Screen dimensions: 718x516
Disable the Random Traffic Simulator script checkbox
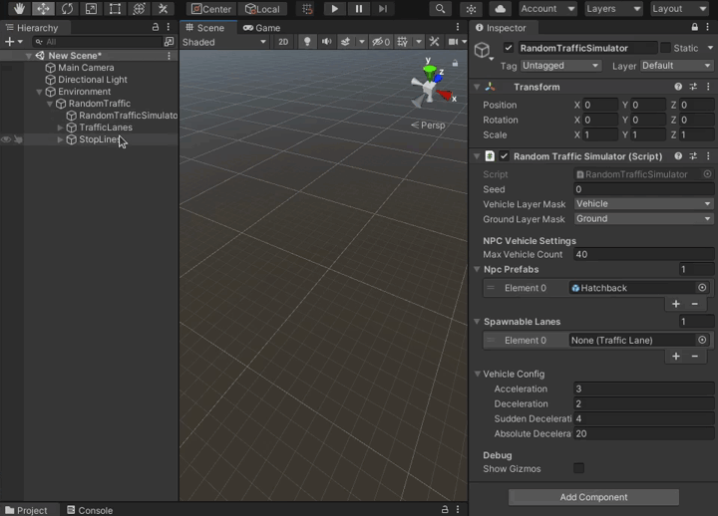505,156
